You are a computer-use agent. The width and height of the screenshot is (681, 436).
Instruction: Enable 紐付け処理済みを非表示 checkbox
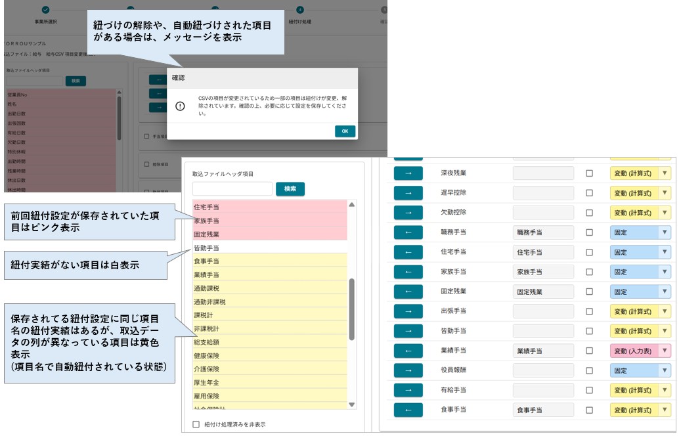click(196, 424)
